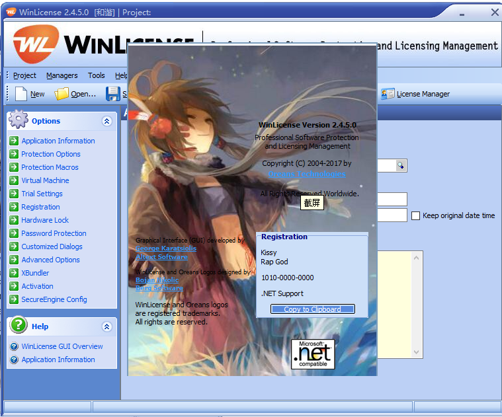502x417 pixels.
Task: Click scrollbar up arrow in yellow text area
Action: click(x=416, y=258)
